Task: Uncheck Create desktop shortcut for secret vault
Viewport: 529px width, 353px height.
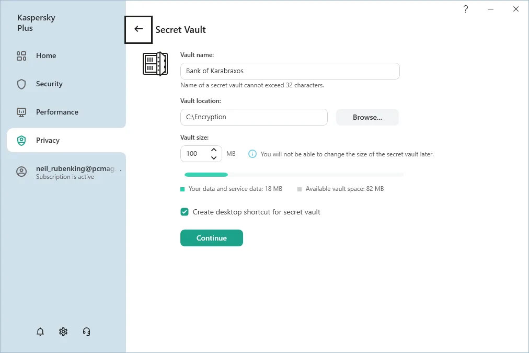Action: pyautogui.click(x=185, y=212)
